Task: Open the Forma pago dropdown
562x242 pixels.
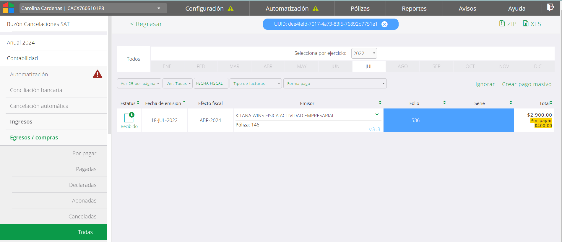Action: pyautogui.click(x=335, y=83)
